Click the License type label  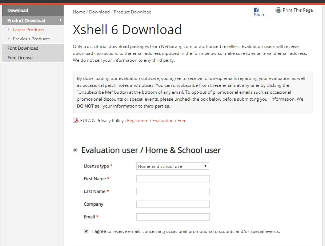coord(96,166)
